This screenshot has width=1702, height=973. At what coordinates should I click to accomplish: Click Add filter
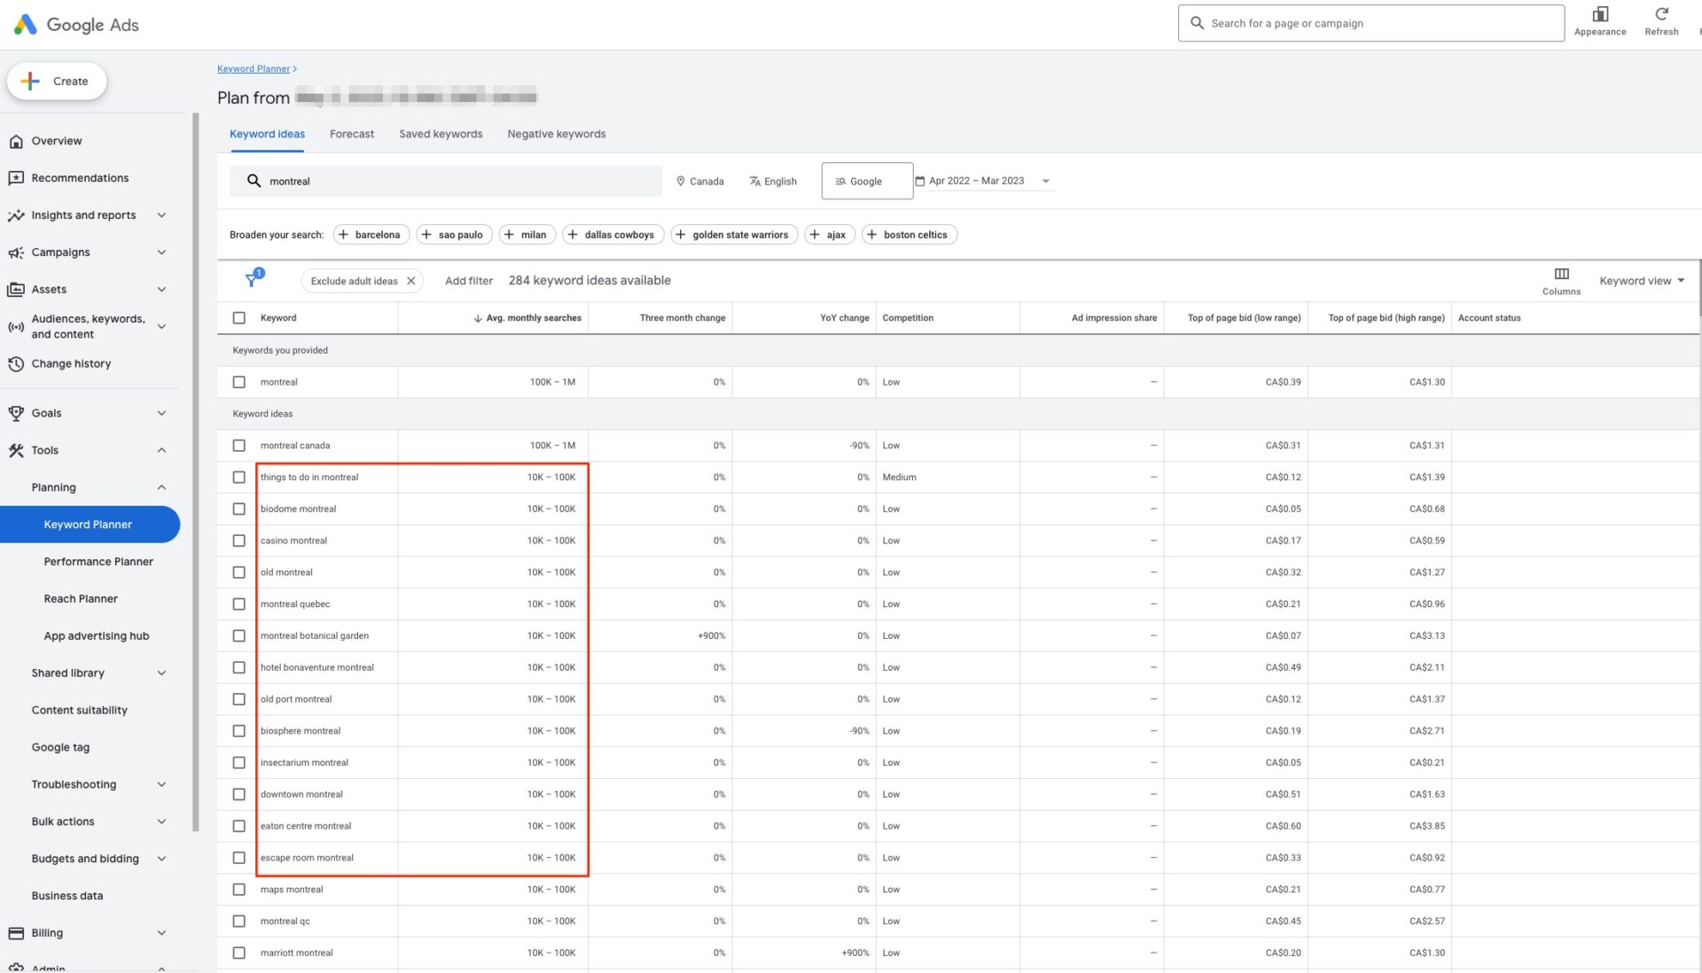(x=469, y=281)
